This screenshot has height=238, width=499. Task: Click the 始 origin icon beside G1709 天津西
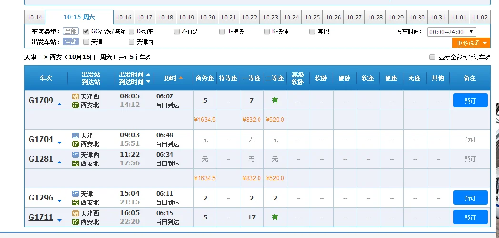click(x=75, y=96)
